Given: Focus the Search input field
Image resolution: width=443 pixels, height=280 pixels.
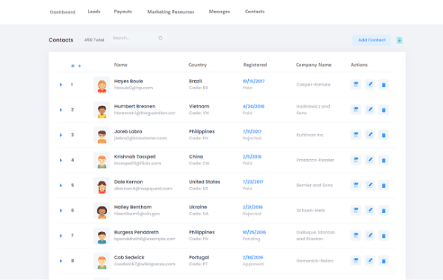Looking at the screenshot, I should click(138, 38).
